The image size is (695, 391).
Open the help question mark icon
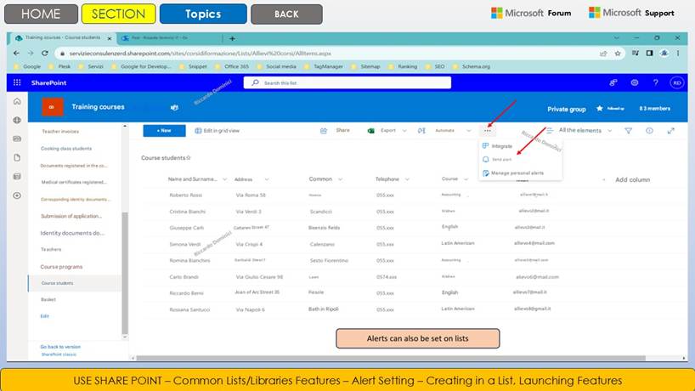click(656, 82)
